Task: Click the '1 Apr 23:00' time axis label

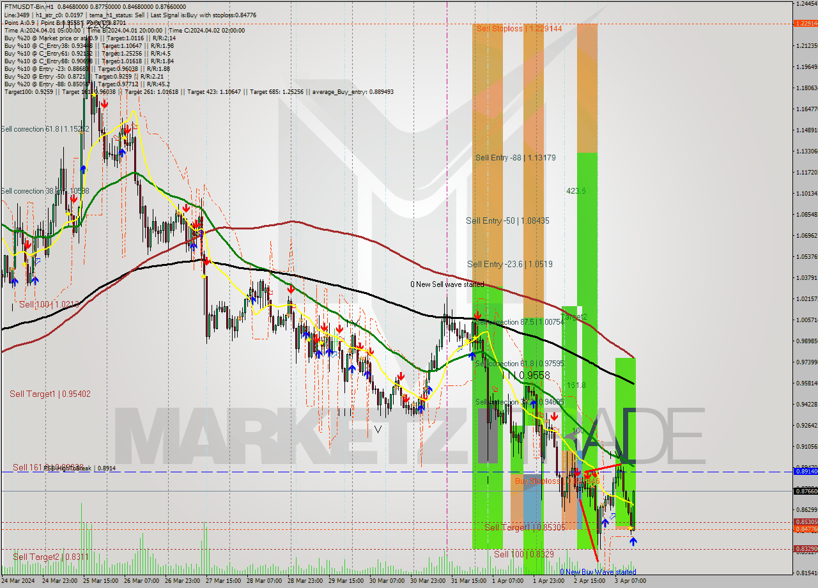Action: [x=549, y=581]
